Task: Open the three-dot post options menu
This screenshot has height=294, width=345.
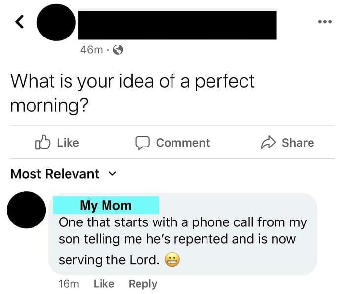Action: (x=325, y=22)
